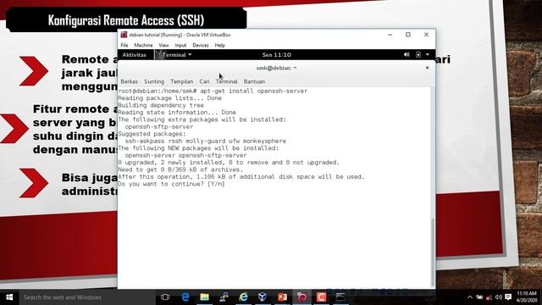Click the Search the web and Windows box

click(x=87, y=297)
